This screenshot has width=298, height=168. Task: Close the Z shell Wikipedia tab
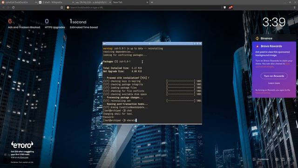pos(73,2)
